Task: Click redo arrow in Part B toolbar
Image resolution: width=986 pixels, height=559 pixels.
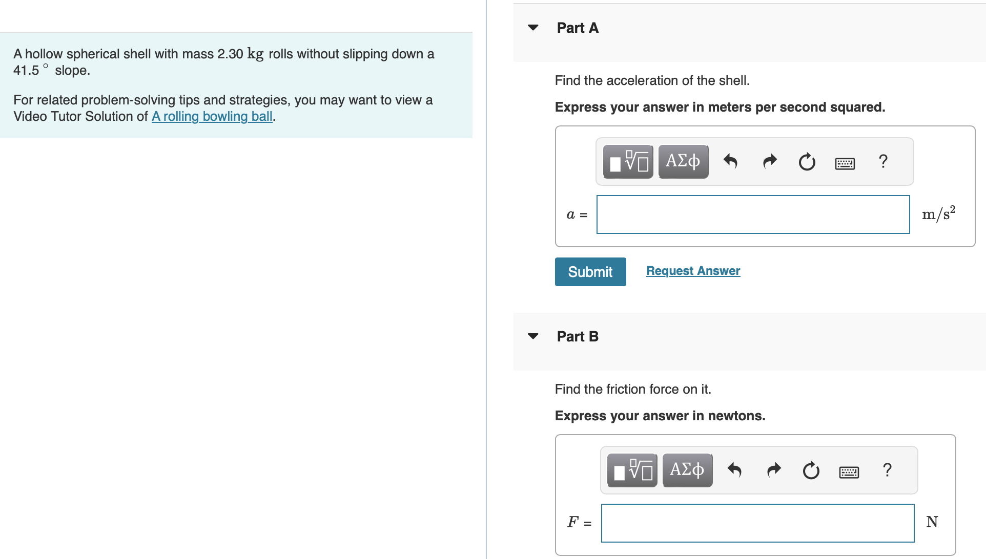Action: pyautogui.click(x=774, y=470)
